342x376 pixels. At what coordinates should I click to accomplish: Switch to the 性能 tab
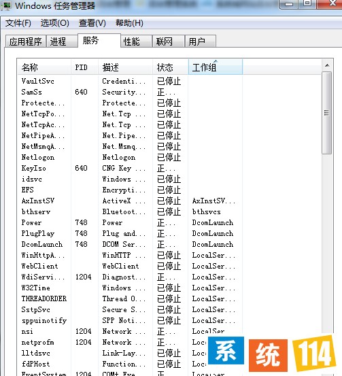136,41
